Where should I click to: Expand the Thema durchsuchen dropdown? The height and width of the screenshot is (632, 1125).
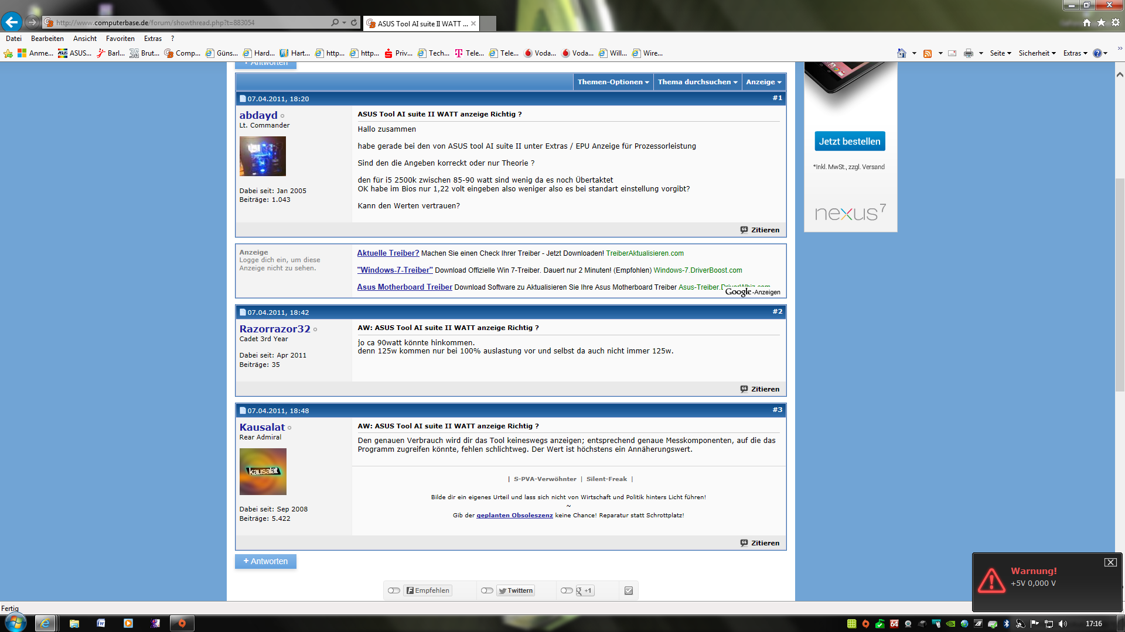click(x=697, y=82)
